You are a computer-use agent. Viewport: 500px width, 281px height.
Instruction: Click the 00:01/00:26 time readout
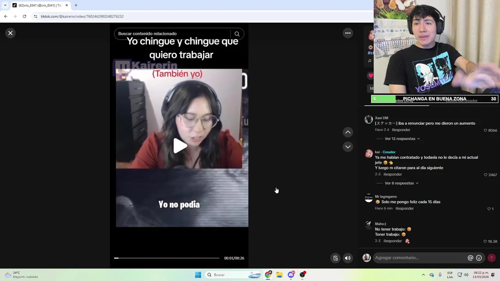tap(234, 258)
